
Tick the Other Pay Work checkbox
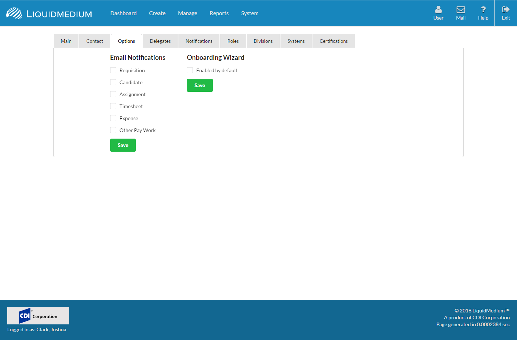point(113,130)
